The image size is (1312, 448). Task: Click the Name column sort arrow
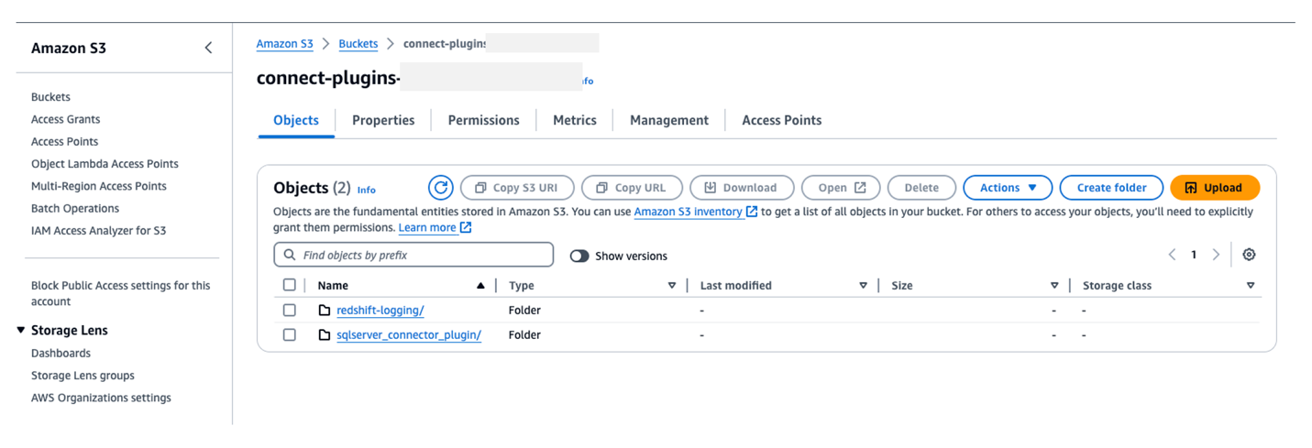pos(480,286)
